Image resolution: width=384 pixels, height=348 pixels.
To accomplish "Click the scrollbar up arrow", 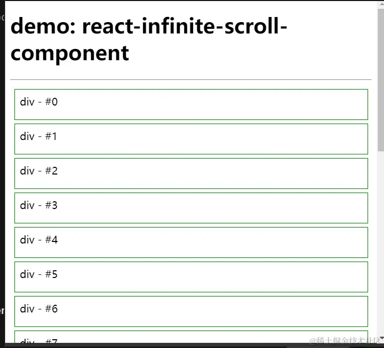I will [x=381, y=4].
